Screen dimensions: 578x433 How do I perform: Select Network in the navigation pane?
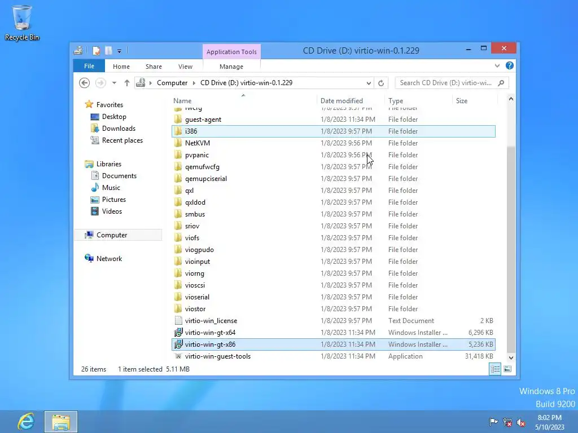109,259
